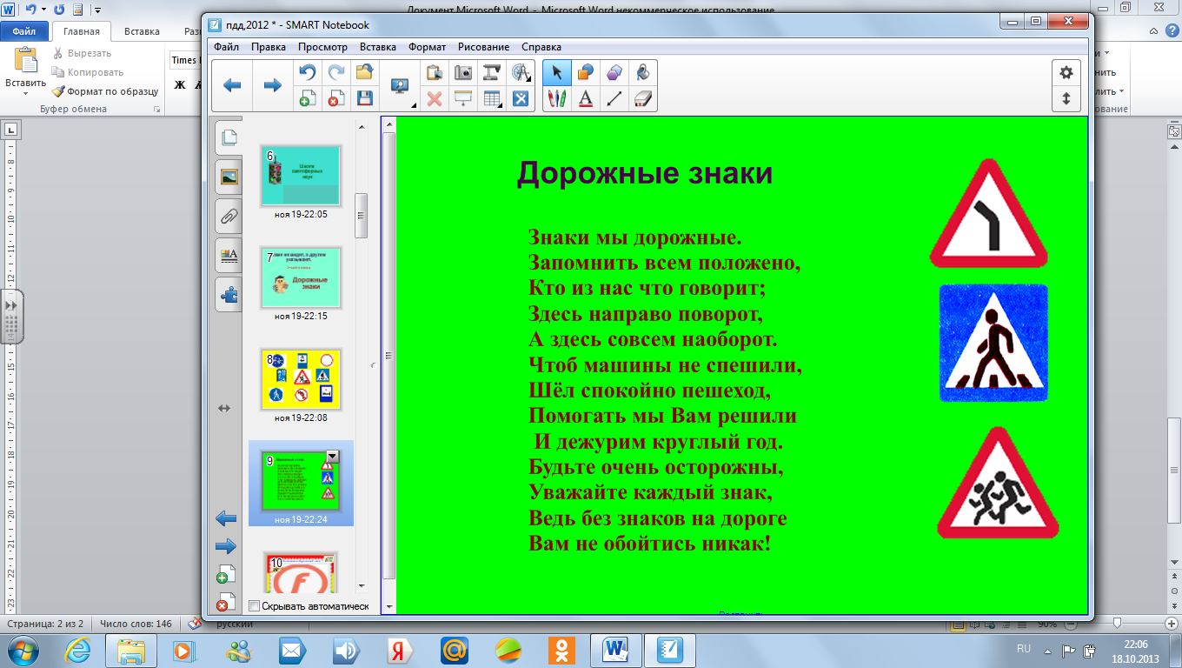Click sidebar previous page arrow
The height and width of the screenshot is (668, 1182).
[226, 519]
